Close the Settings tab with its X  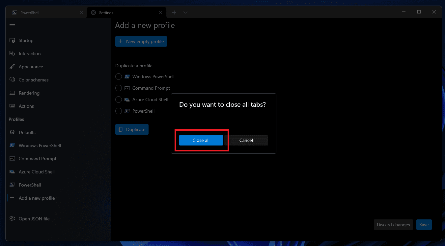coord(160,13)
